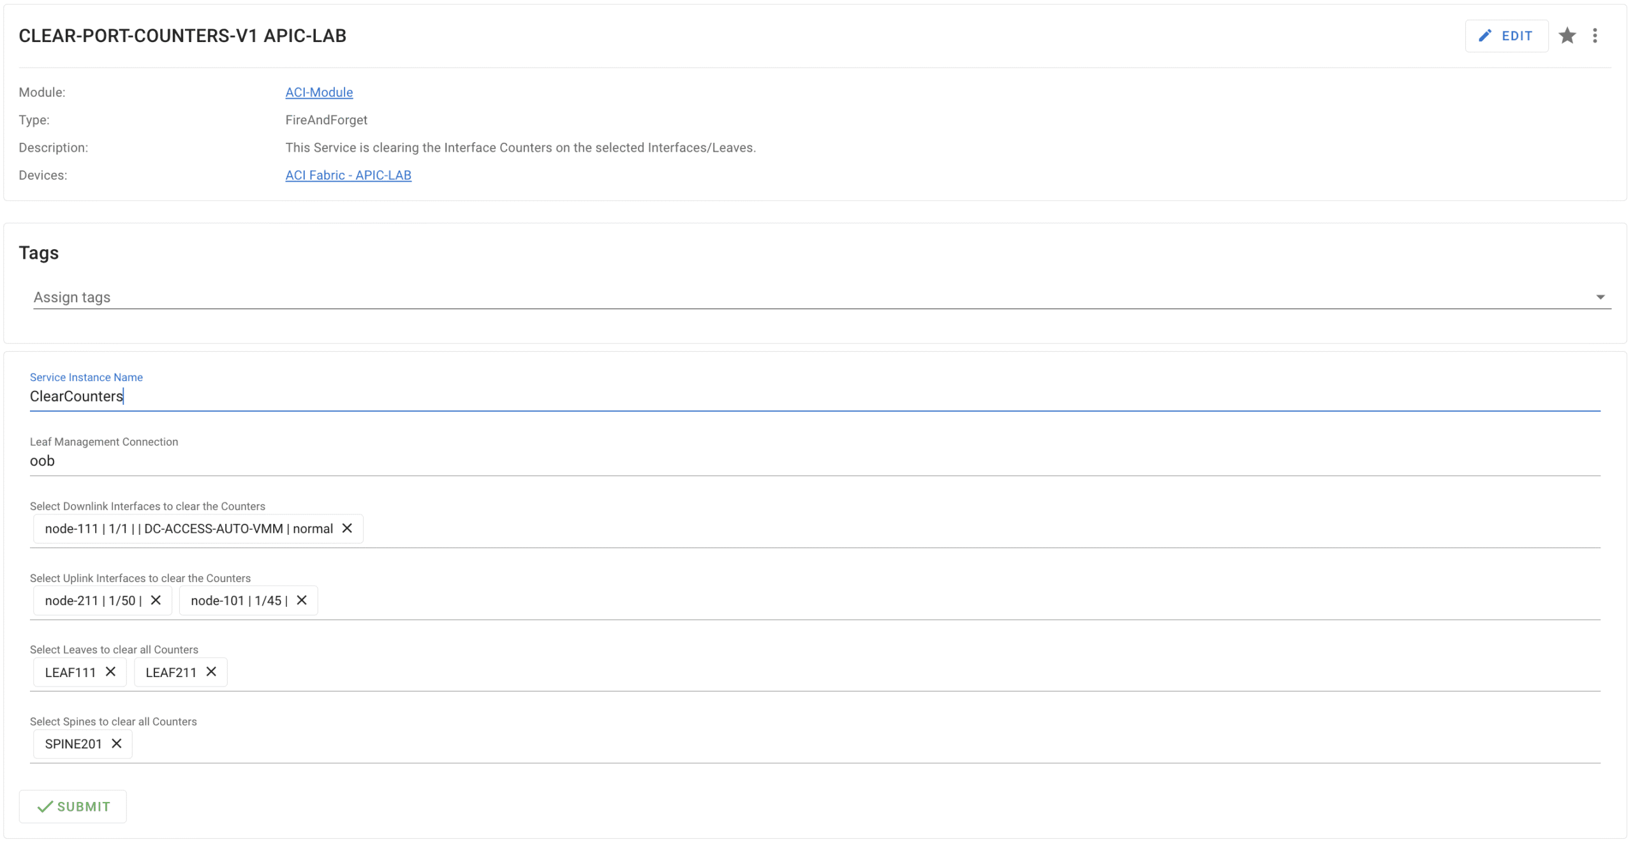
Task: Open the Select Uplink Interfaces selector
Action: 893,601
